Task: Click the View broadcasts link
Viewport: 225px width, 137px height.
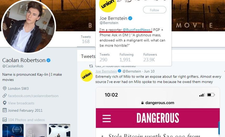Action: (21, 103)
